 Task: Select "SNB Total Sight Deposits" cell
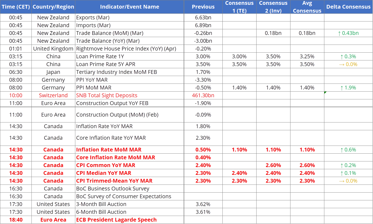click(x=130, y=95)
